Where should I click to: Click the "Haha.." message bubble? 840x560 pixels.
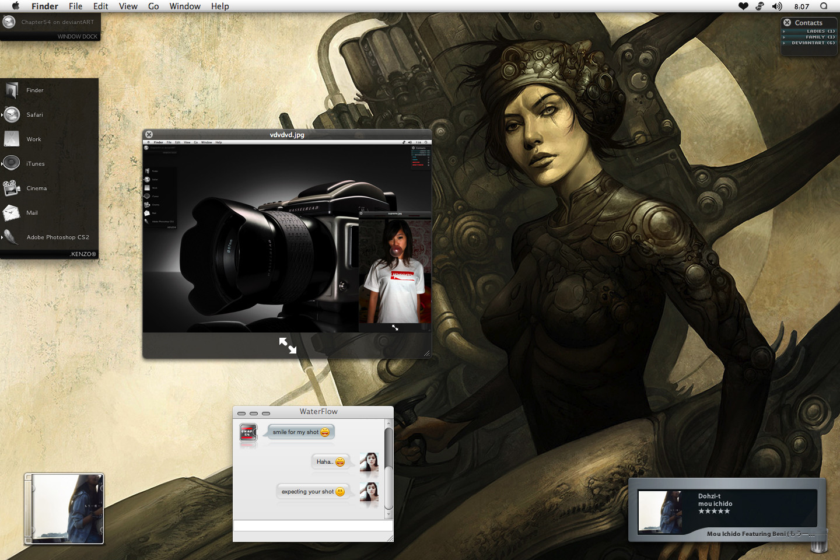[x=330, y=462]
